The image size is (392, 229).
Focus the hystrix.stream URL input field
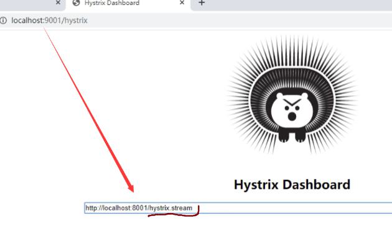click(238, 208)
